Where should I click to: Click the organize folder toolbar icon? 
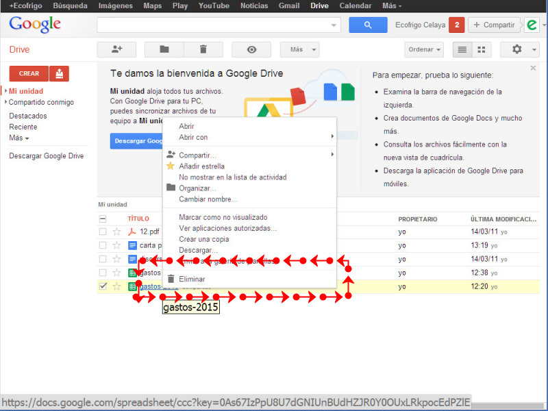[x=164, y=49]
